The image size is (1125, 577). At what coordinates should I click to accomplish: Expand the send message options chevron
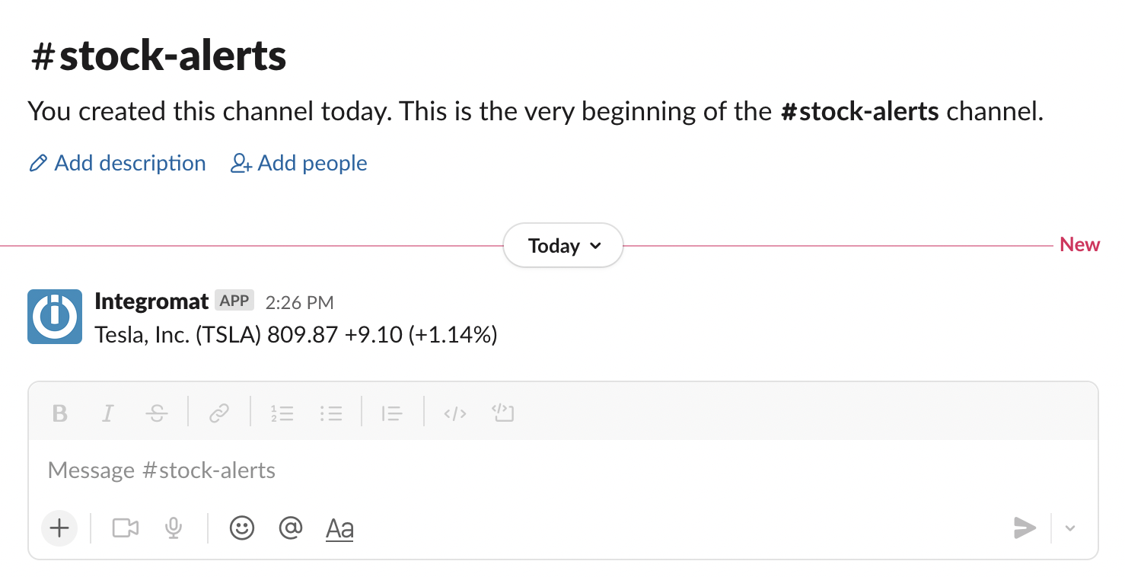pos(1070,528)
